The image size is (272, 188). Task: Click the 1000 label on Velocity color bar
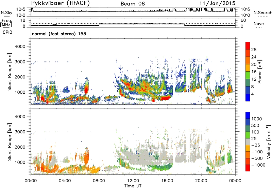pyautogui.click(x=256, y=119)
